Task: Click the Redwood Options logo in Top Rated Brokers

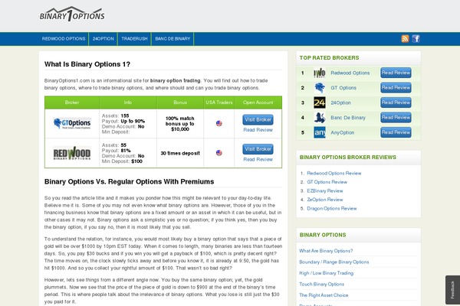Action: tap(320, 73)
